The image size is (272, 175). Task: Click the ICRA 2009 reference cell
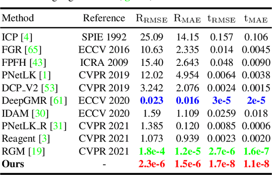pos(104,62)
